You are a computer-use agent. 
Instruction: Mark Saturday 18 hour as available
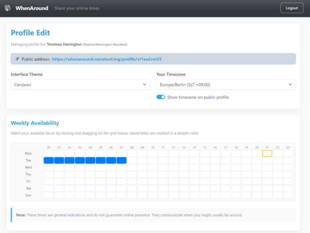236,188
